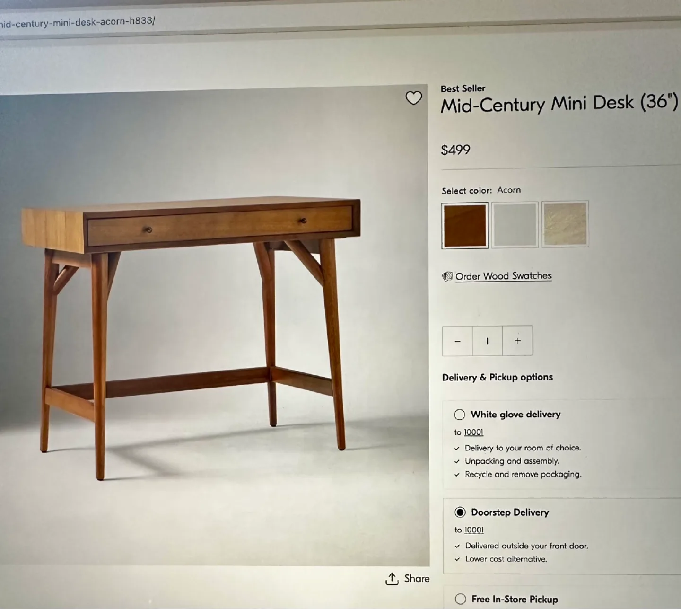Click the browser URL address text
Image resolution: width=681 pixels, height=609 pixels.
click(x=78, y=22)
